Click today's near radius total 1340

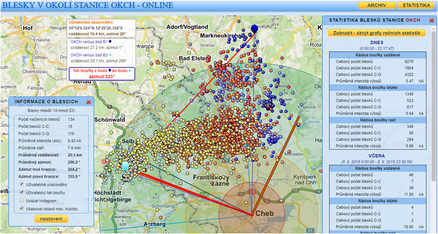pyautogui.click(x=409, y=94)
